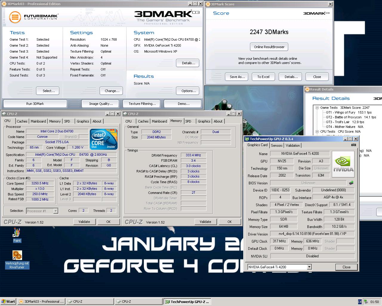Click the DRAM Frequency 333.4 MHz field
Image resolution: width=382 pixels, height=306 pixels.
click(193, 155)
